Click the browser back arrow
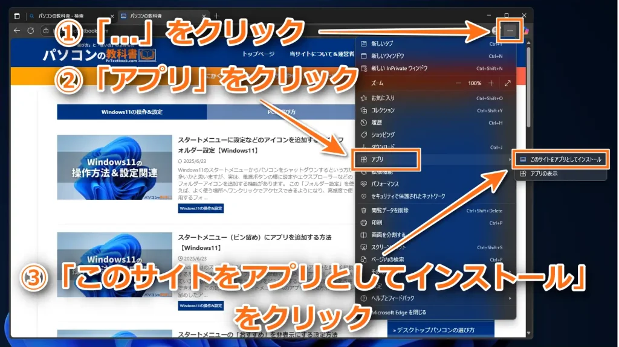Screen dimensions: 619x347 17,30
